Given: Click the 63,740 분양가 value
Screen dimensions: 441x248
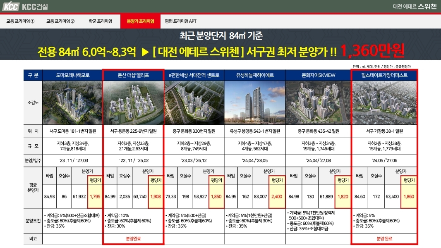Looking at the screenshot, I should [140, 197].
